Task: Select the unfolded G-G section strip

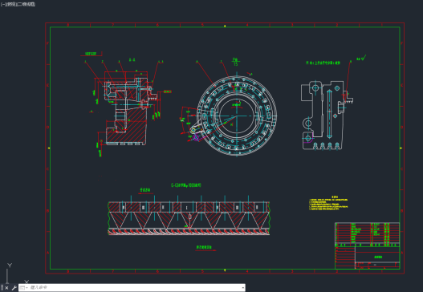Action: 189,218
